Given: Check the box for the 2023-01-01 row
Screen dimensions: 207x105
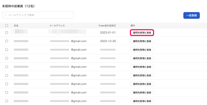Looking at the screenshot, I should 7,32.
